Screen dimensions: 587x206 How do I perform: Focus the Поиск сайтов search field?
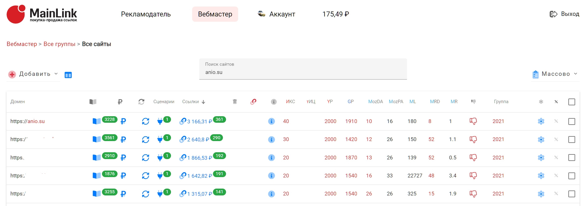(x=303, y=69)
